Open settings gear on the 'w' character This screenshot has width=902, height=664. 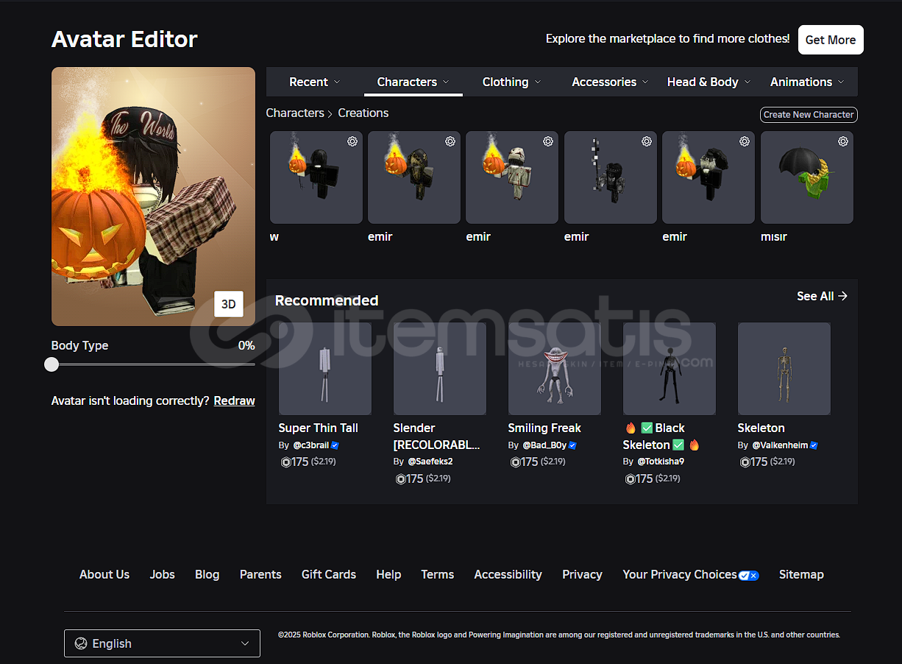[x=352, y=141]
